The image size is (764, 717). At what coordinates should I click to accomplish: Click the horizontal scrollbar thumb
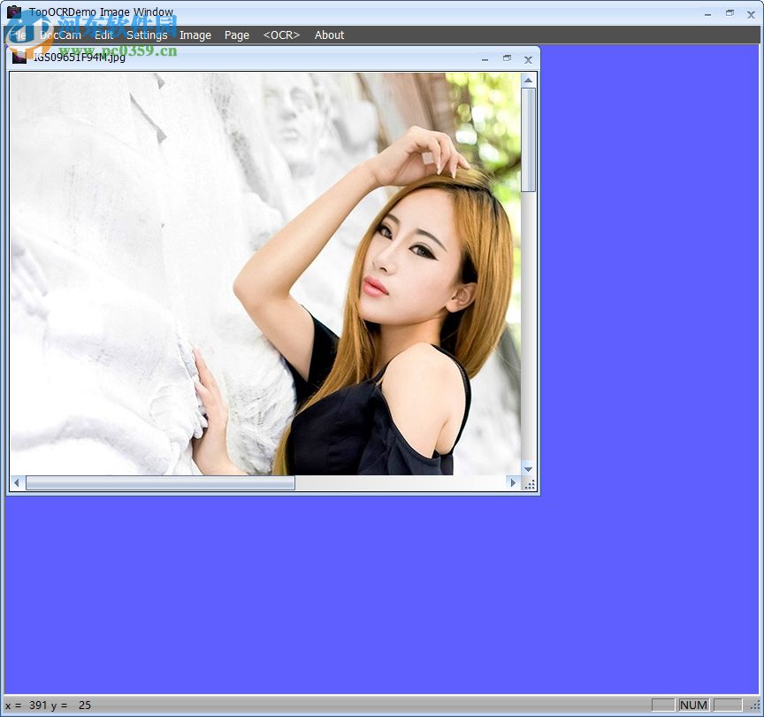[160, 483]
